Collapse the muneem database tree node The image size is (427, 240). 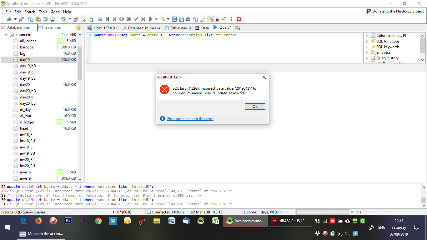pyautogui.click(x=6, y=35)
